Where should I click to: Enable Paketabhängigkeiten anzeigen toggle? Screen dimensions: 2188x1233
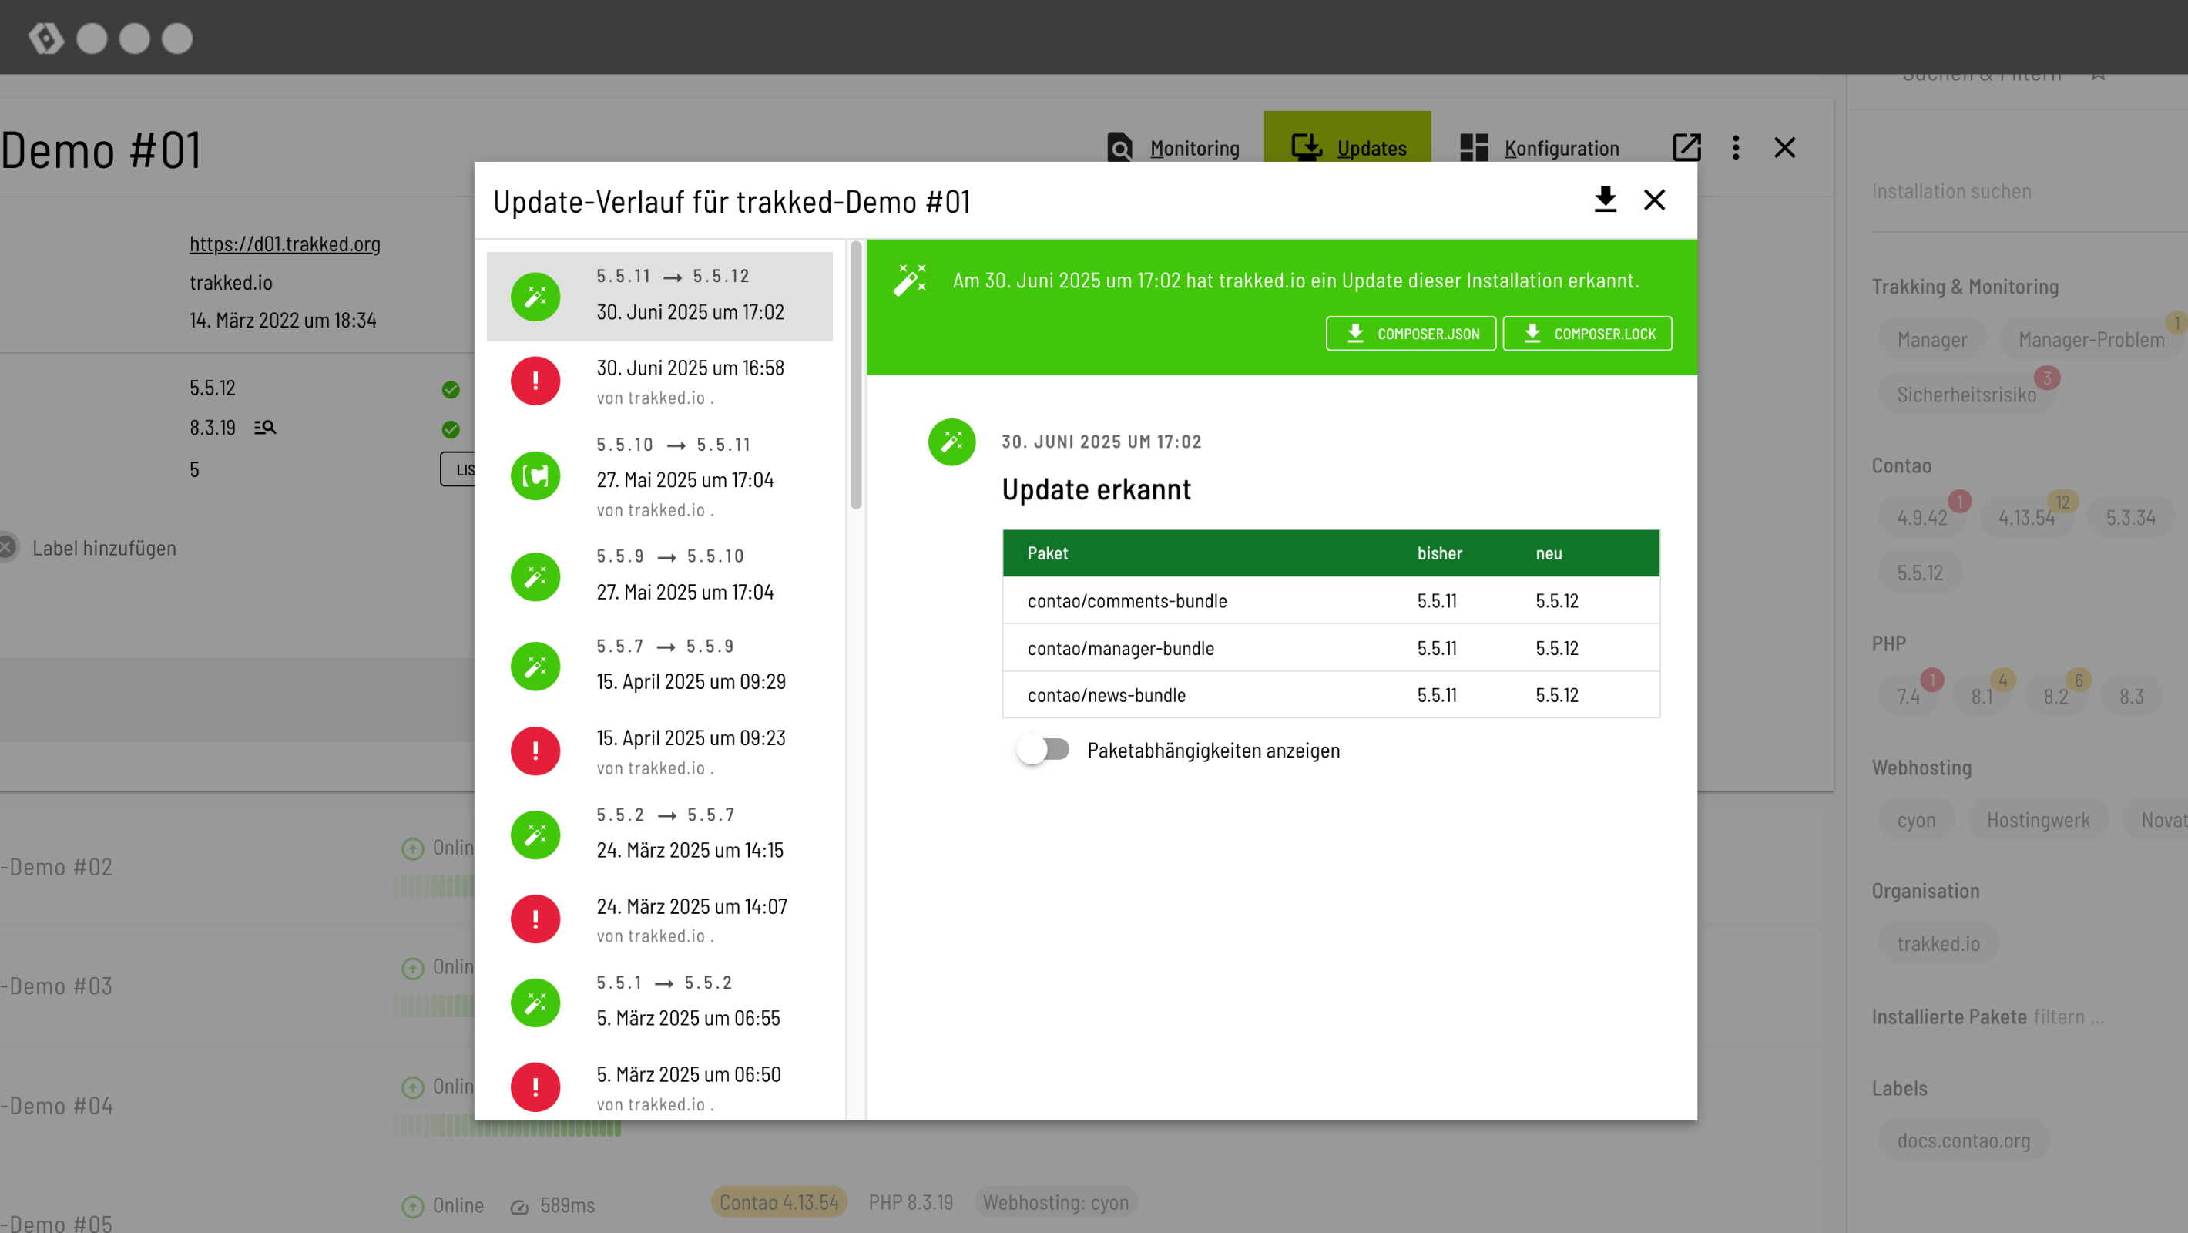click(x=1044, y=751)
